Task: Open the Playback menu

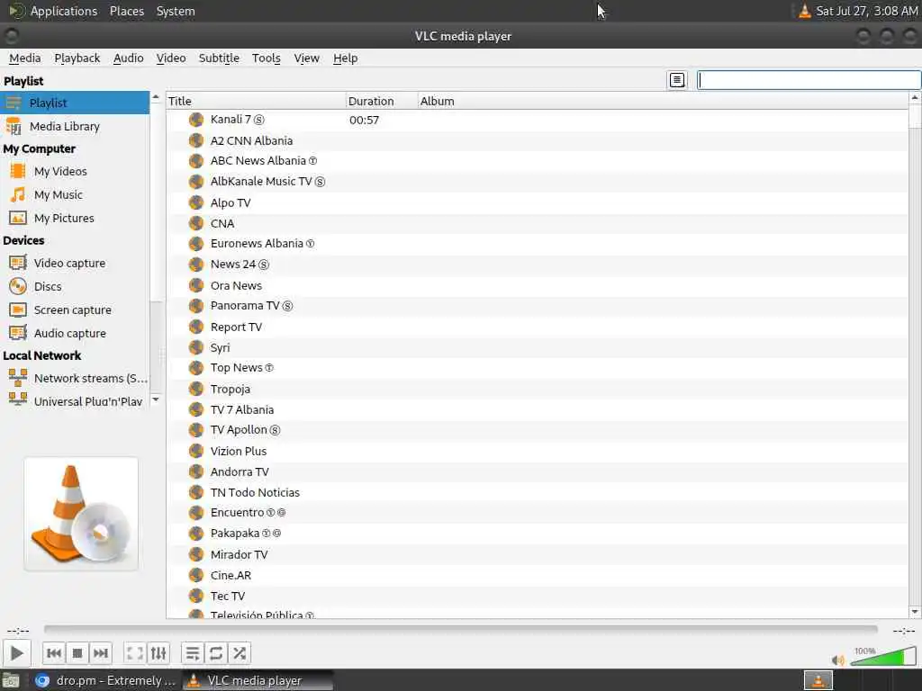Action: pyautogui.click(x=77, y=58)
